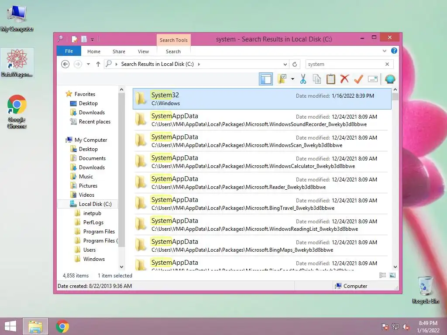Select My Computer in navigation pane
The image size is (447, 335).
91,140
